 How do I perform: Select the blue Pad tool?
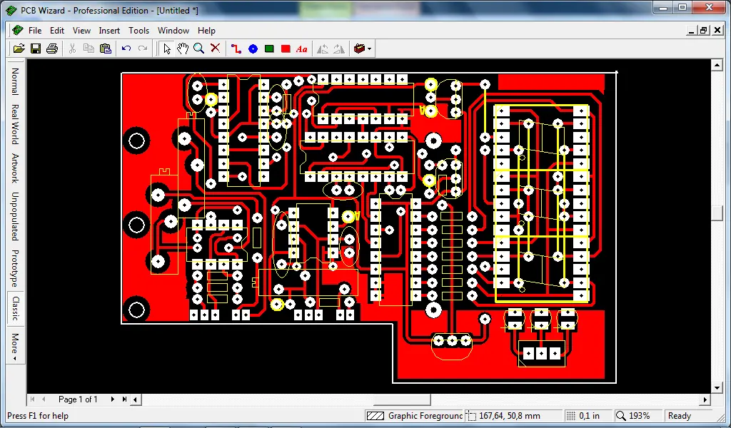point(253,49)
